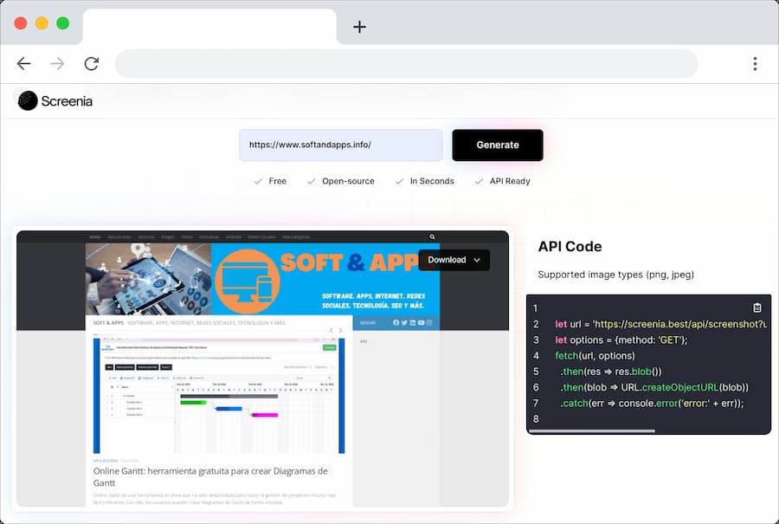Open a new tab with the plus icon
The height and width of the screenshot is (524, 779).
tap(360, 27)
